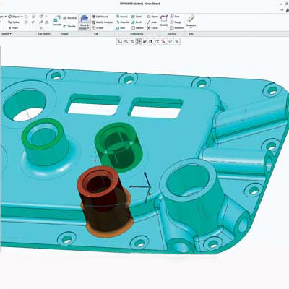Click the Zoom In view icon

click(x=126, y=42)
